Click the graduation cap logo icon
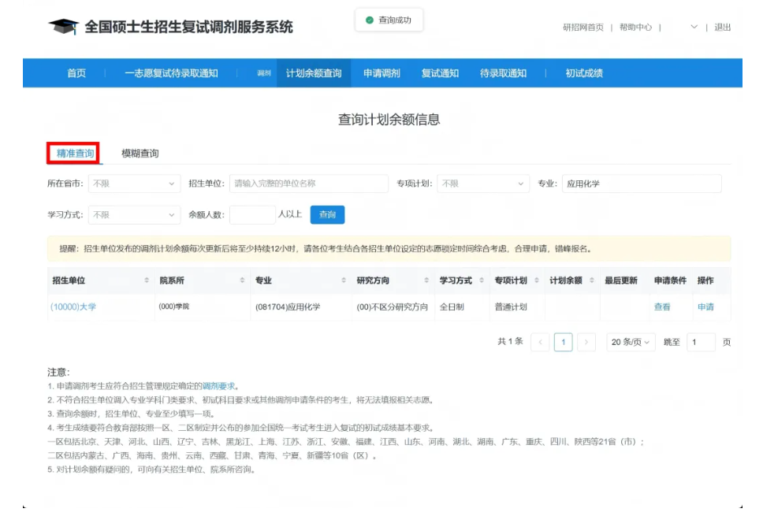763x516 pixels. coord(63,24)
